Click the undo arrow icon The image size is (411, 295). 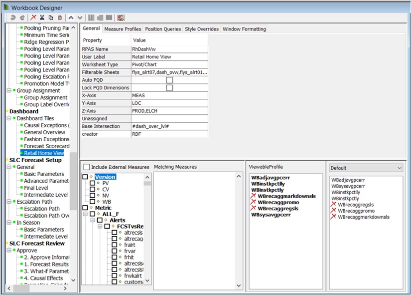(x=12, y=18)
